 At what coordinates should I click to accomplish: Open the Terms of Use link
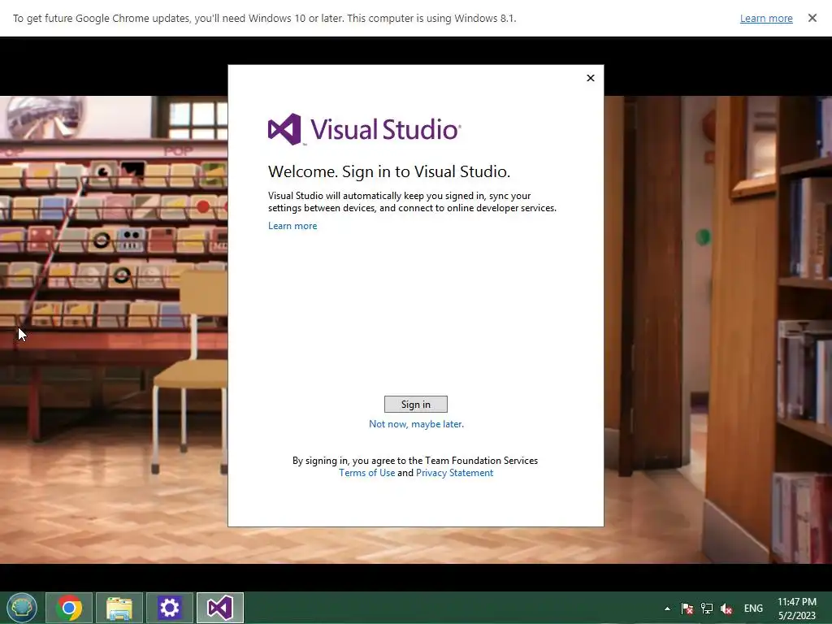366,473
